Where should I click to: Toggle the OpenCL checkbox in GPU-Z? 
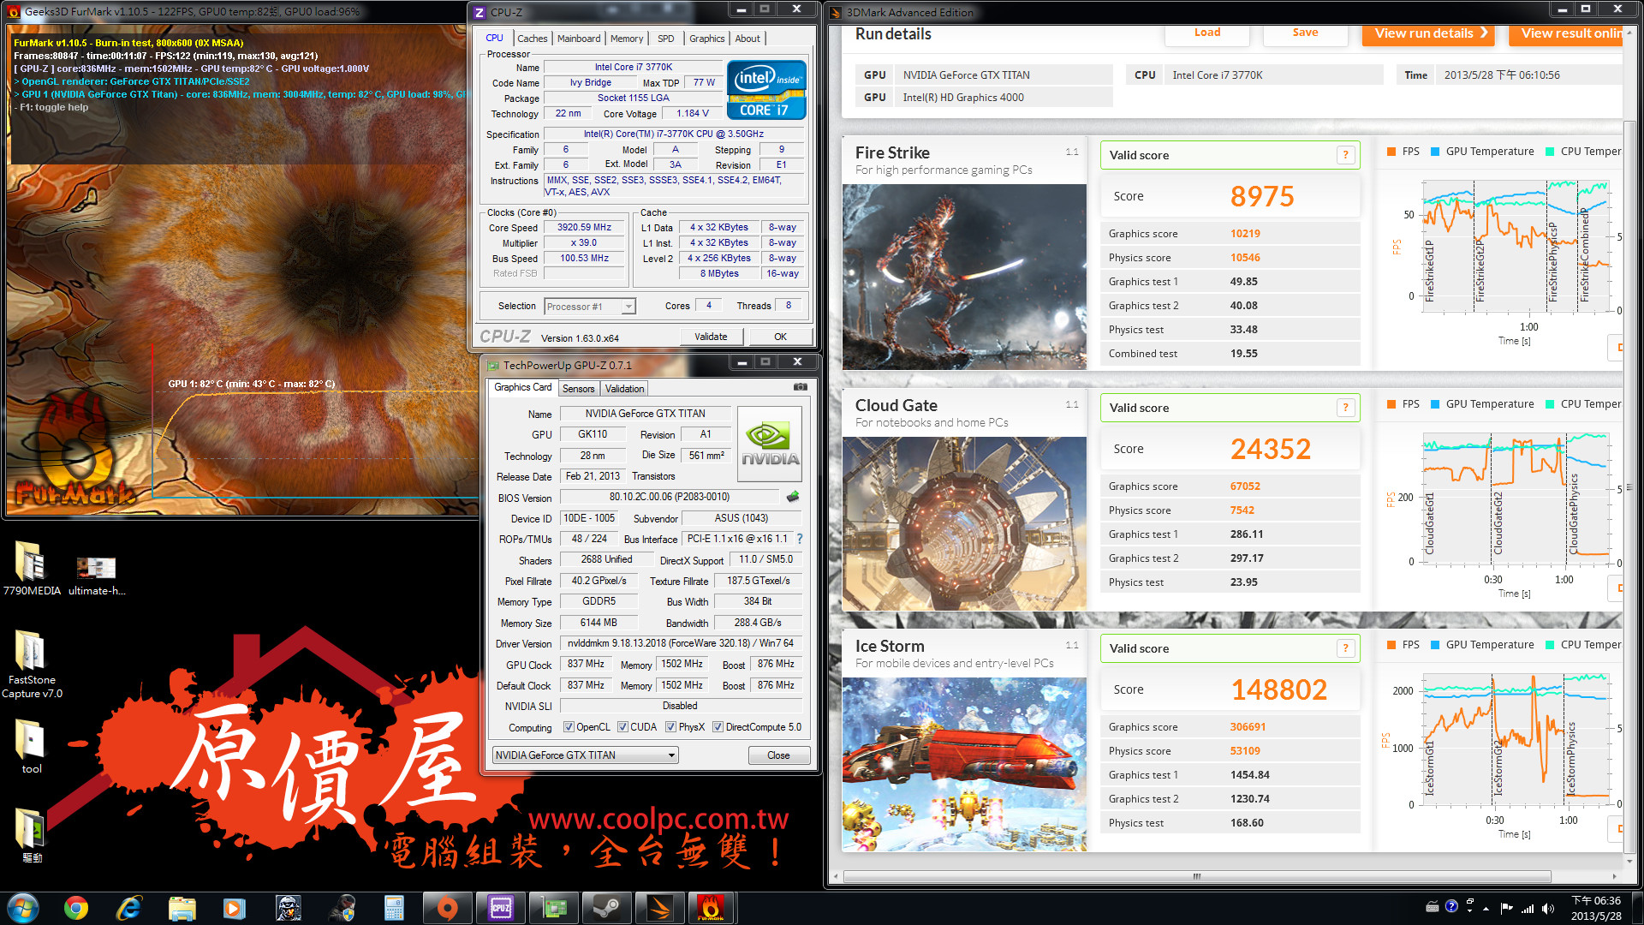click(569, 727)
